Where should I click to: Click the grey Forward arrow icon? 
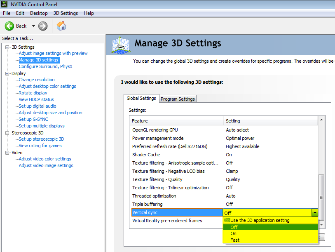click(x=43, y=26)
